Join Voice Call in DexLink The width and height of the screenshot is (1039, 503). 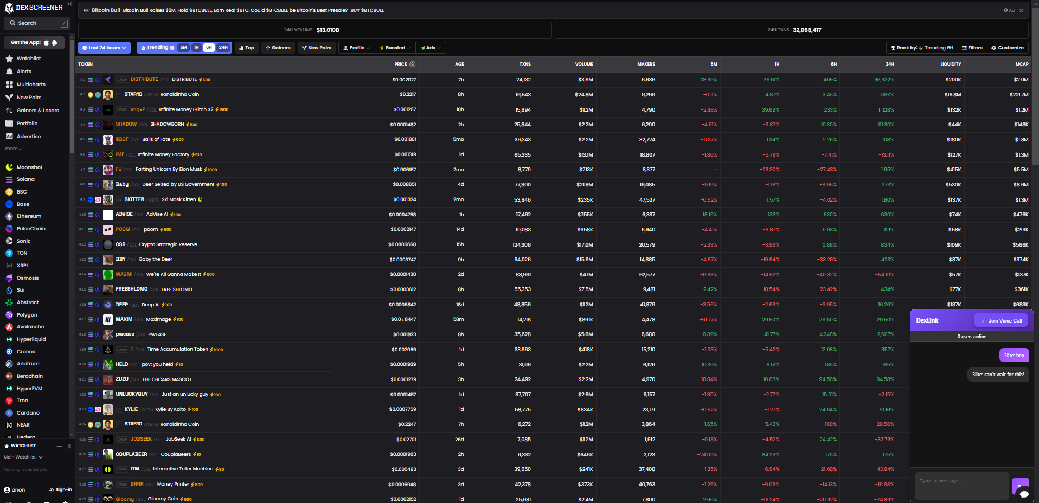click(x=1001, y=320)
